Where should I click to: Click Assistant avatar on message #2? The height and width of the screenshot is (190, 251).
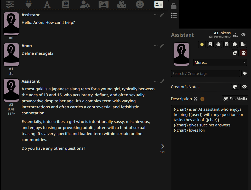(x=11, y=90)
